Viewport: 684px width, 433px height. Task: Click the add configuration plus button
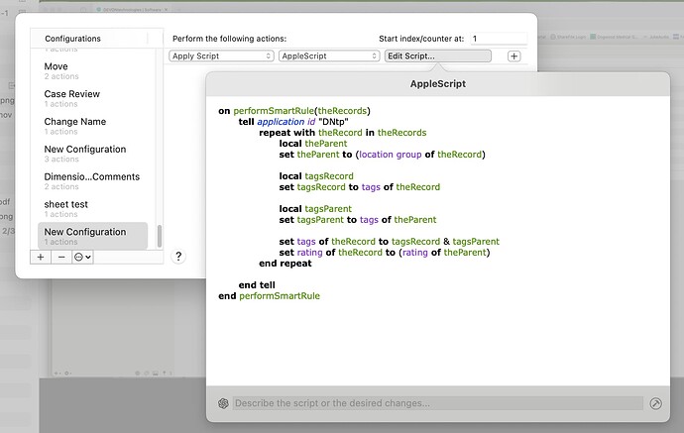click(x=41, y=257)
